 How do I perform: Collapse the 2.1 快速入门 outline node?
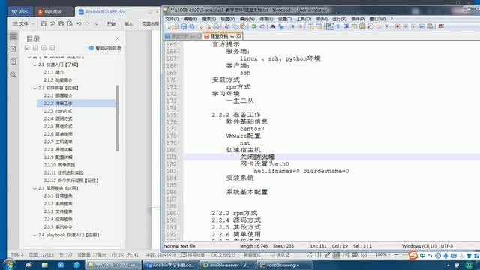(34, 65)
